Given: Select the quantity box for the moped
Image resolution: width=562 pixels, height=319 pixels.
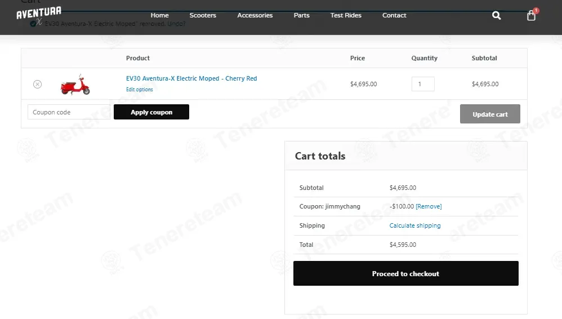Looking at the screenshot, I should [x=423, y=84].
